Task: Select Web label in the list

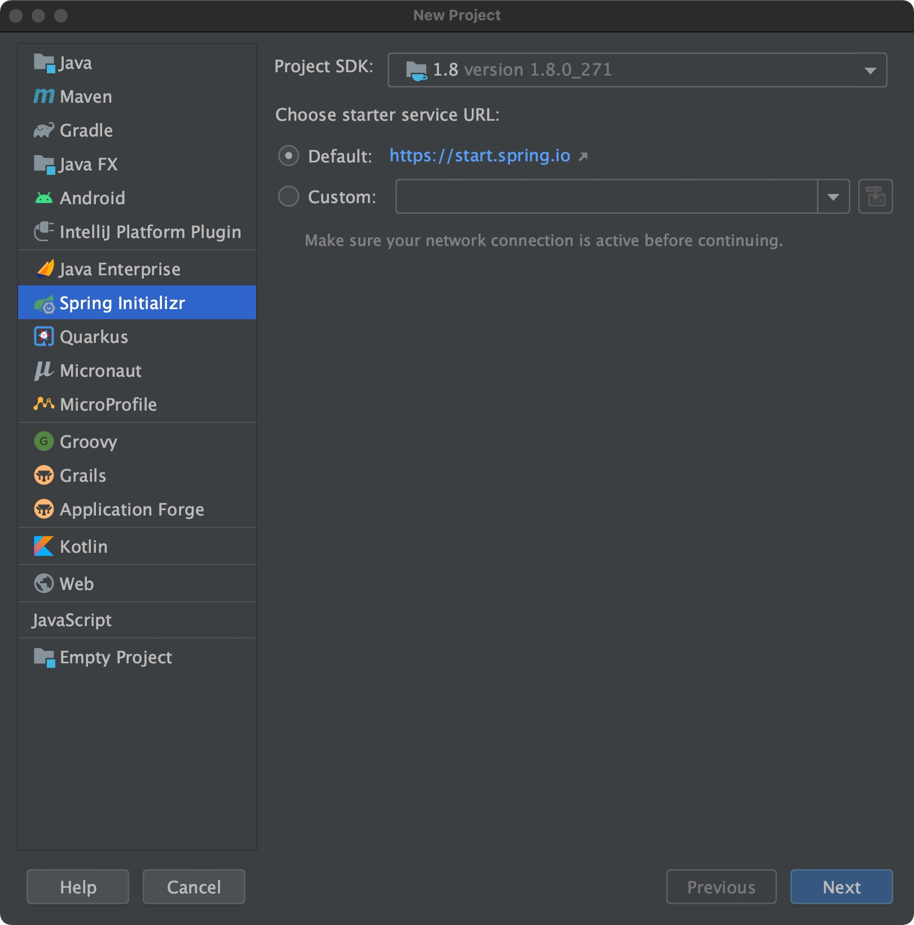Action: (77, 584)
